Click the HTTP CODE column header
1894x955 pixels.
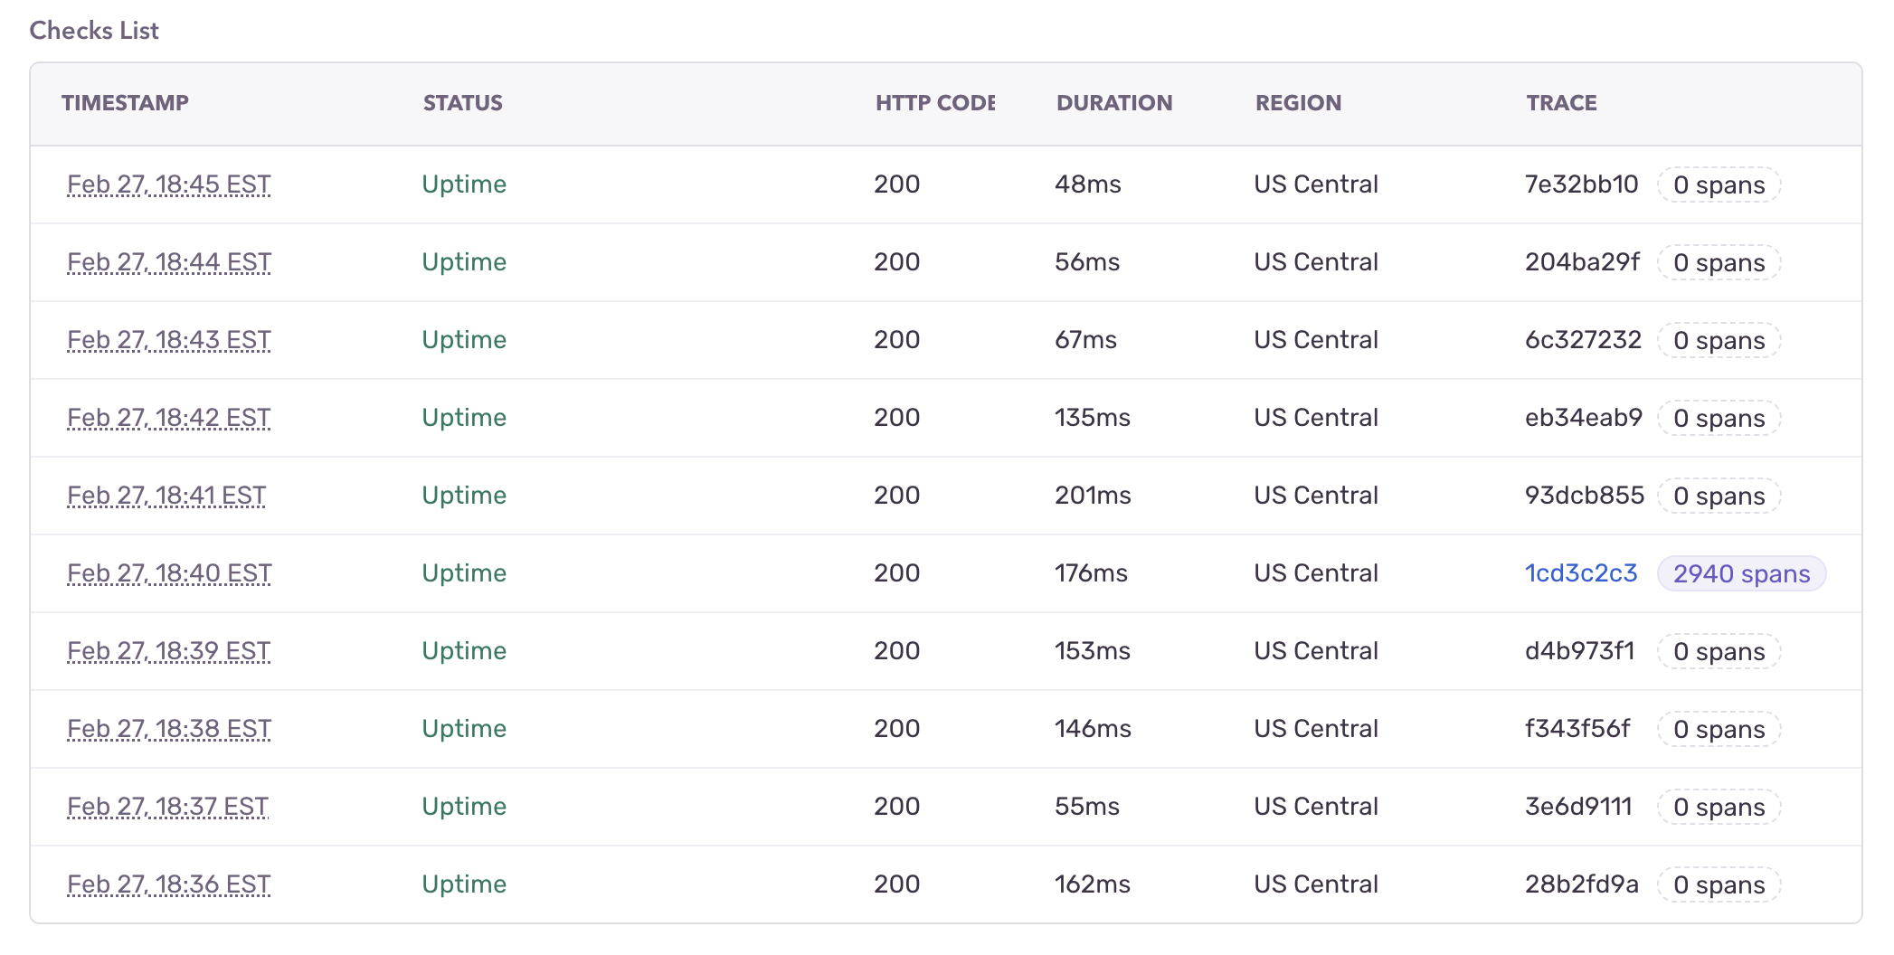click(x=935, y=103)
